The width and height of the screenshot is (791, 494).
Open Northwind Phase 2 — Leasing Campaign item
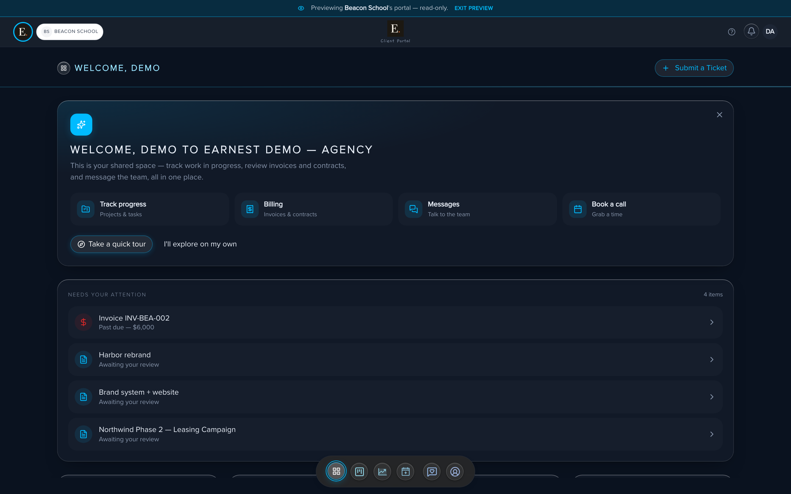(395, 434)
